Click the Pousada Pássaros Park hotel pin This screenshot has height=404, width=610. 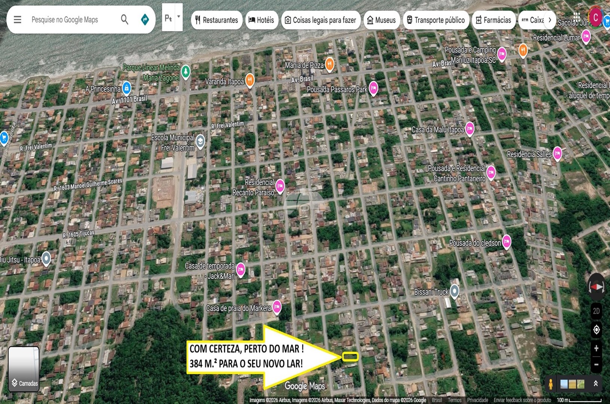[x=373, y=88]
